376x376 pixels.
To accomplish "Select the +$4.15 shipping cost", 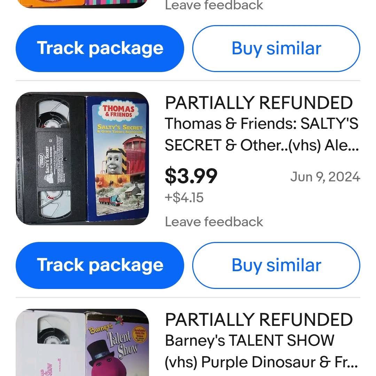I will [x=184, y=198].
